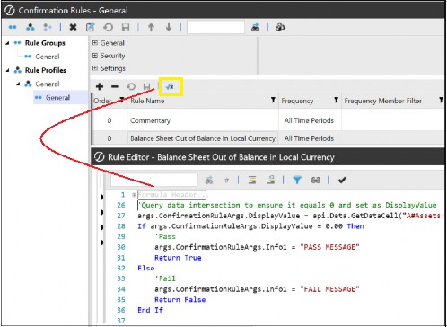Add a new rule with the plus icon

click(100, 87)
